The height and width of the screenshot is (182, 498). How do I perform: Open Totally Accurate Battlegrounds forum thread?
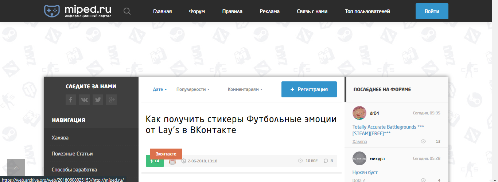[x=388, y=130]
